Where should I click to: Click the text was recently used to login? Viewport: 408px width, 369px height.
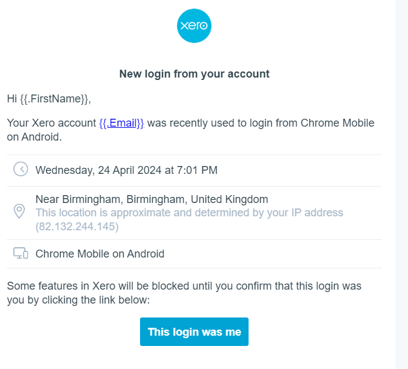(x=210, y=123)
